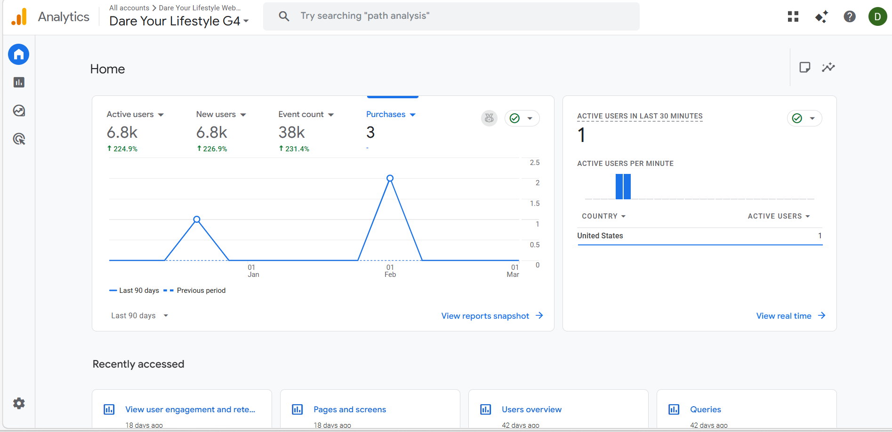The height and width of the screenshot is (432, 892).
Task: Open the Explore section in left sidebar
Action: [18, 110]
